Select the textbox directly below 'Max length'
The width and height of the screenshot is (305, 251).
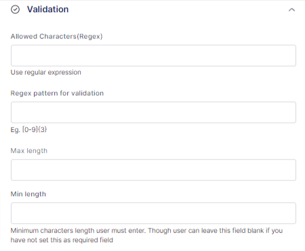coord(153,170)
